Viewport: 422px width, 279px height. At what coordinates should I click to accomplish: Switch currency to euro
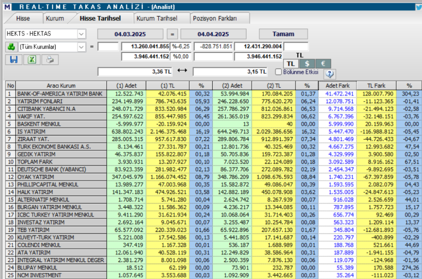(x=323, y=64)
